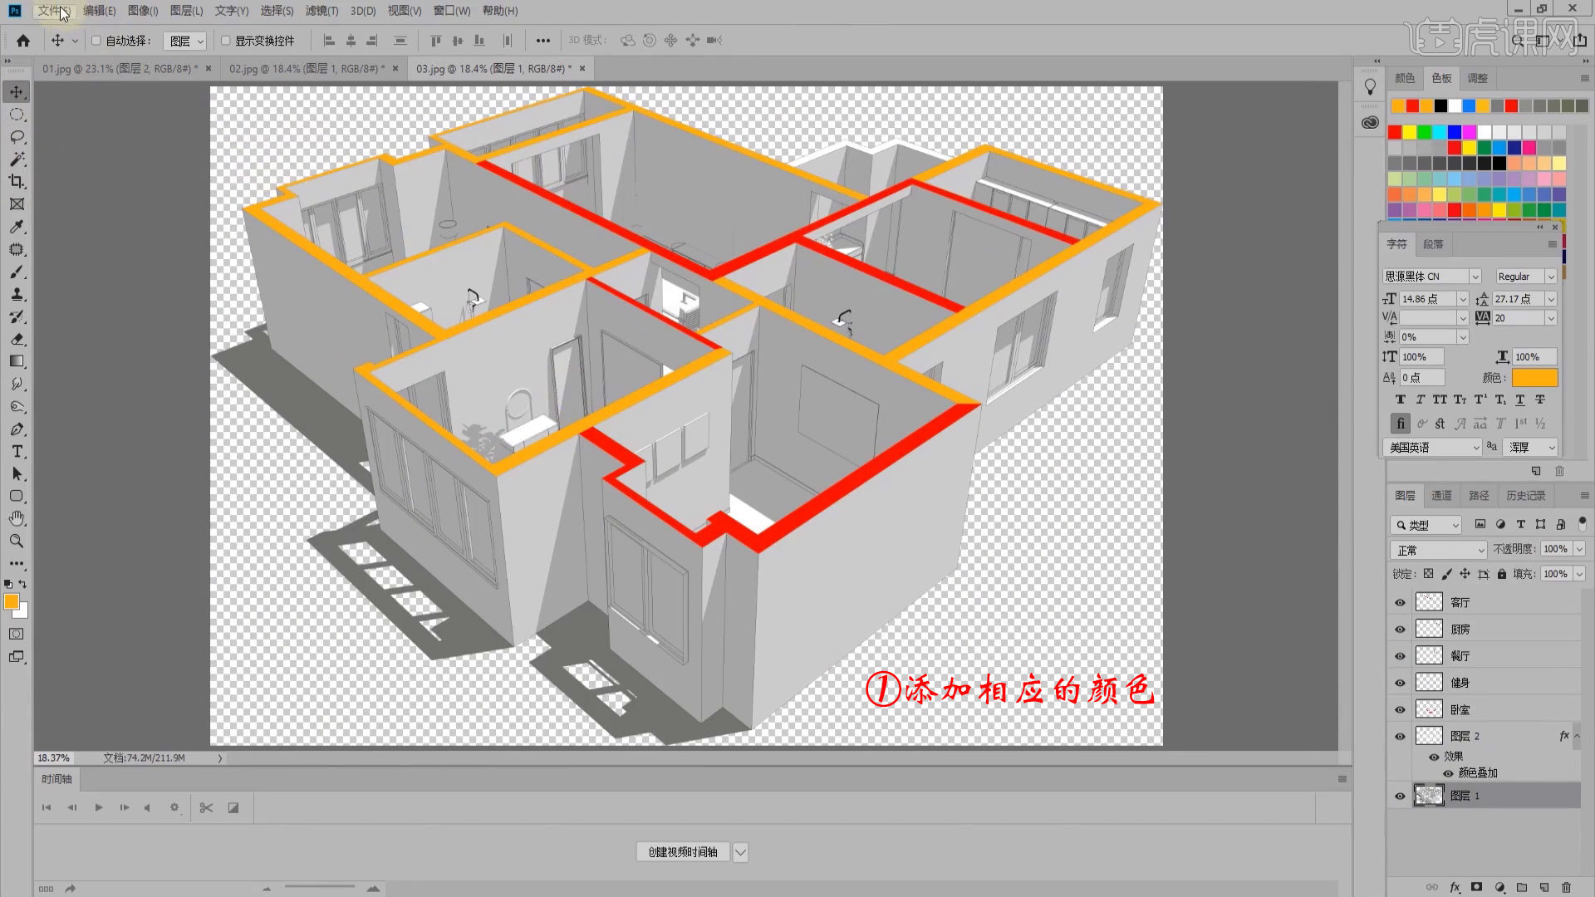Add a layer mask from Layers panel
The image size is (1595, 897).
tap(1476, 887)
